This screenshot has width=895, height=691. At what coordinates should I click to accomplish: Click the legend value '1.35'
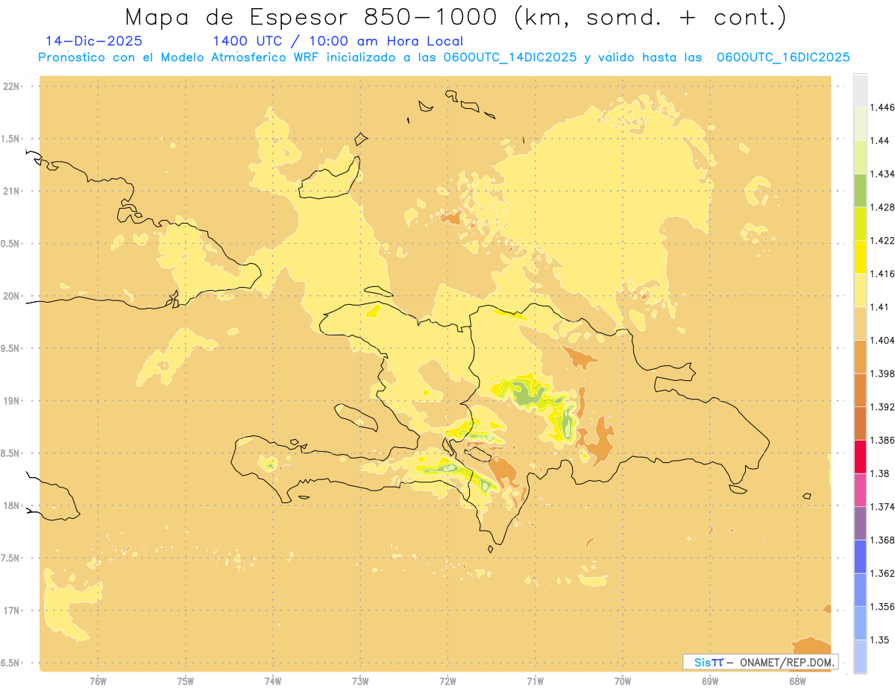[880, 640]
